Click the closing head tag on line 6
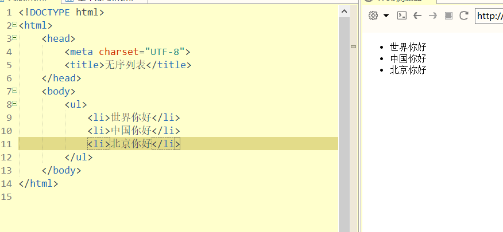 pyautogui.click(x=61, y=78)
